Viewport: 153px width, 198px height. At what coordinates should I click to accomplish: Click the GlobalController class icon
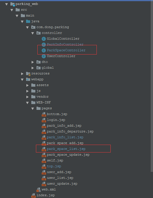tap(44, 39)
